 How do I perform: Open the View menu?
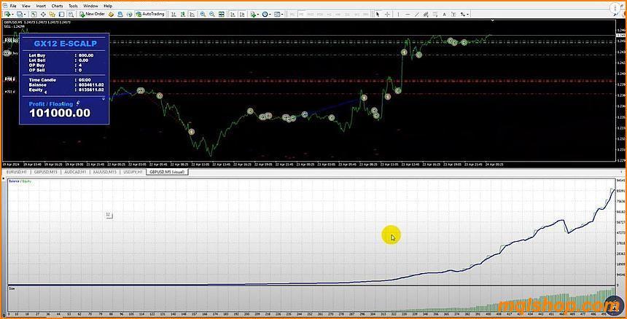26,6
